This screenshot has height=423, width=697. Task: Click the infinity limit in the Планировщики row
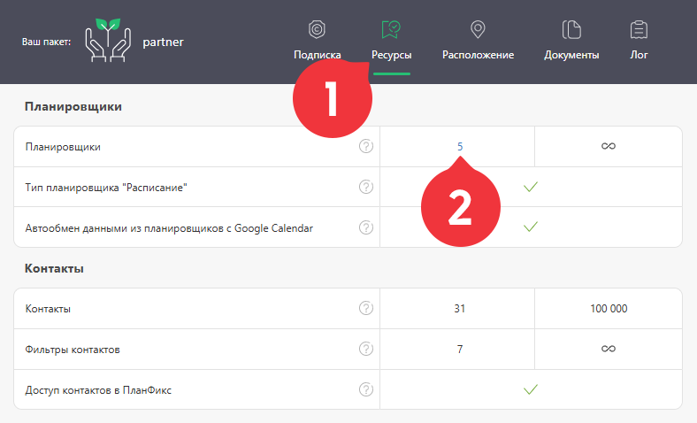click(609, 146)
